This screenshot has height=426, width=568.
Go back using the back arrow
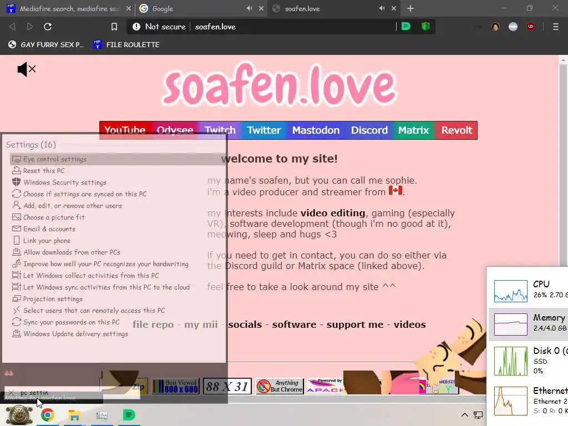(x=12, y=27)
